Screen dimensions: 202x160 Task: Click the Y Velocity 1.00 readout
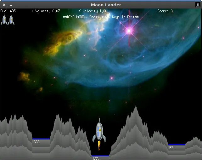93,11
